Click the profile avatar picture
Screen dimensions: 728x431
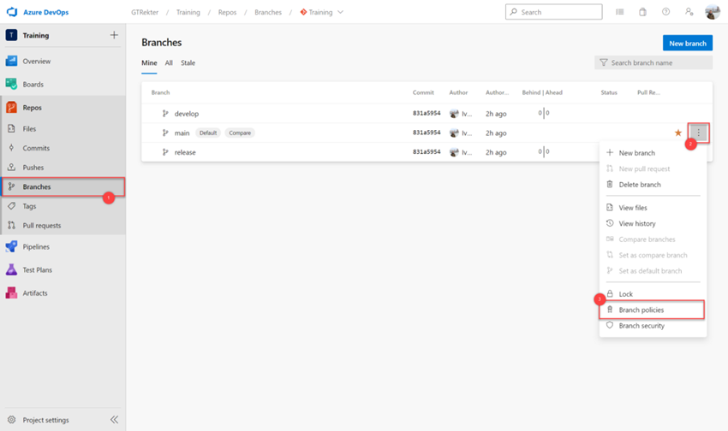click(x=713, y=12)
